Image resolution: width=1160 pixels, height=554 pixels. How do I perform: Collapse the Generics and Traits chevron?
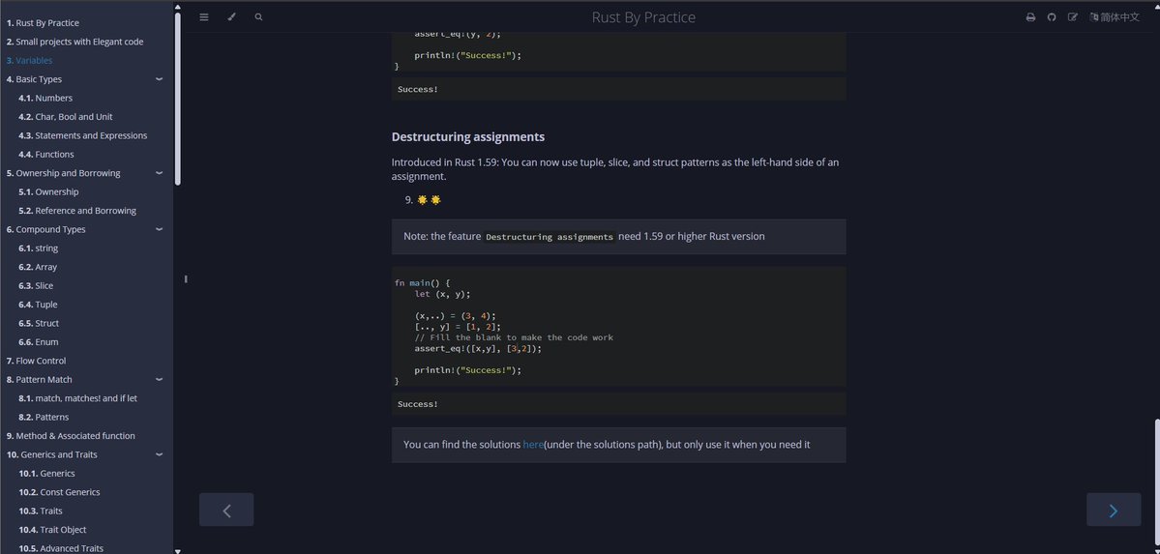coord(159,454)
